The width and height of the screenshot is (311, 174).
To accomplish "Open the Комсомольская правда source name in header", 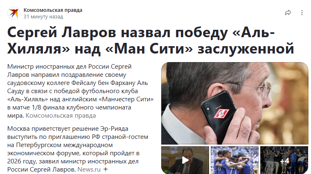I will click(53, 10).
